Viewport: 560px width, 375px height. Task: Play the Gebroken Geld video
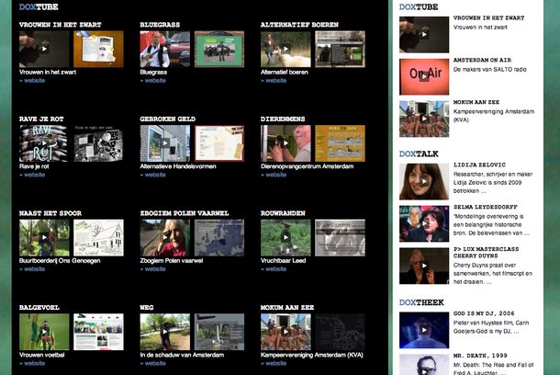[165, 143]
